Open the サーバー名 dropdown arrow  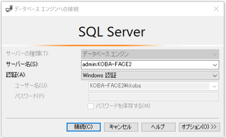215,65
